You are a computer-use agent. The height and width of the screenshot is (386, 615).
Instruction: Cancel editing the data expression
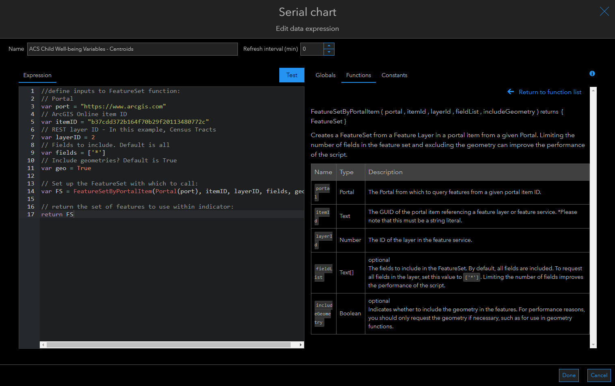point(599,375)
